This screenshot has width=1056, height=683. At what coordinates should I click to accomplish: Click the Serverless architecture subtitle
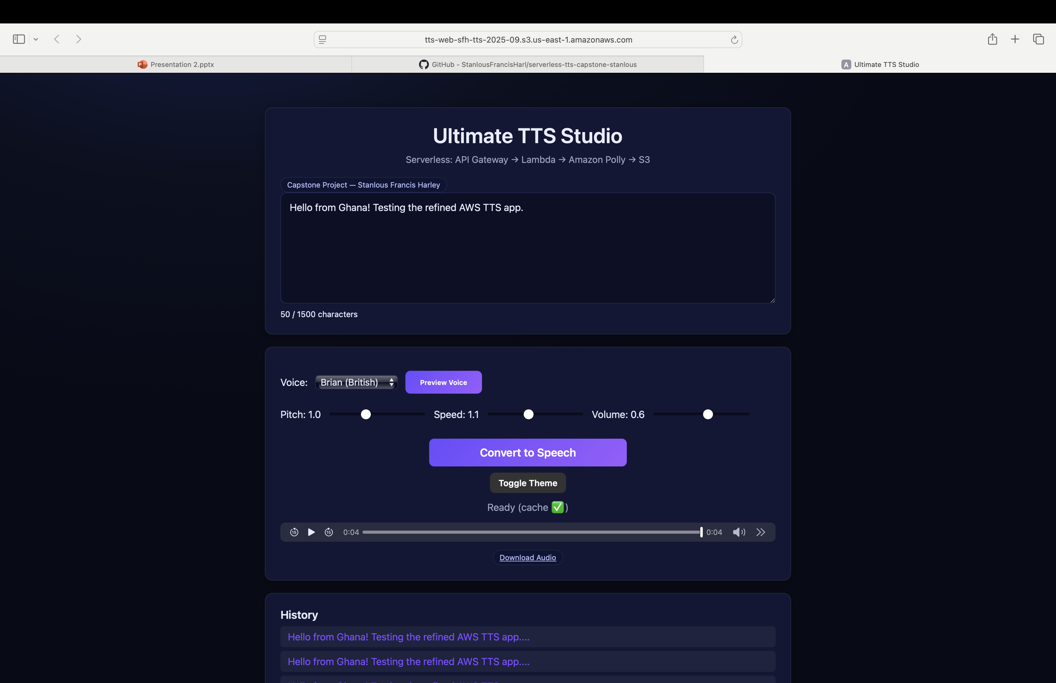point(528,159)
